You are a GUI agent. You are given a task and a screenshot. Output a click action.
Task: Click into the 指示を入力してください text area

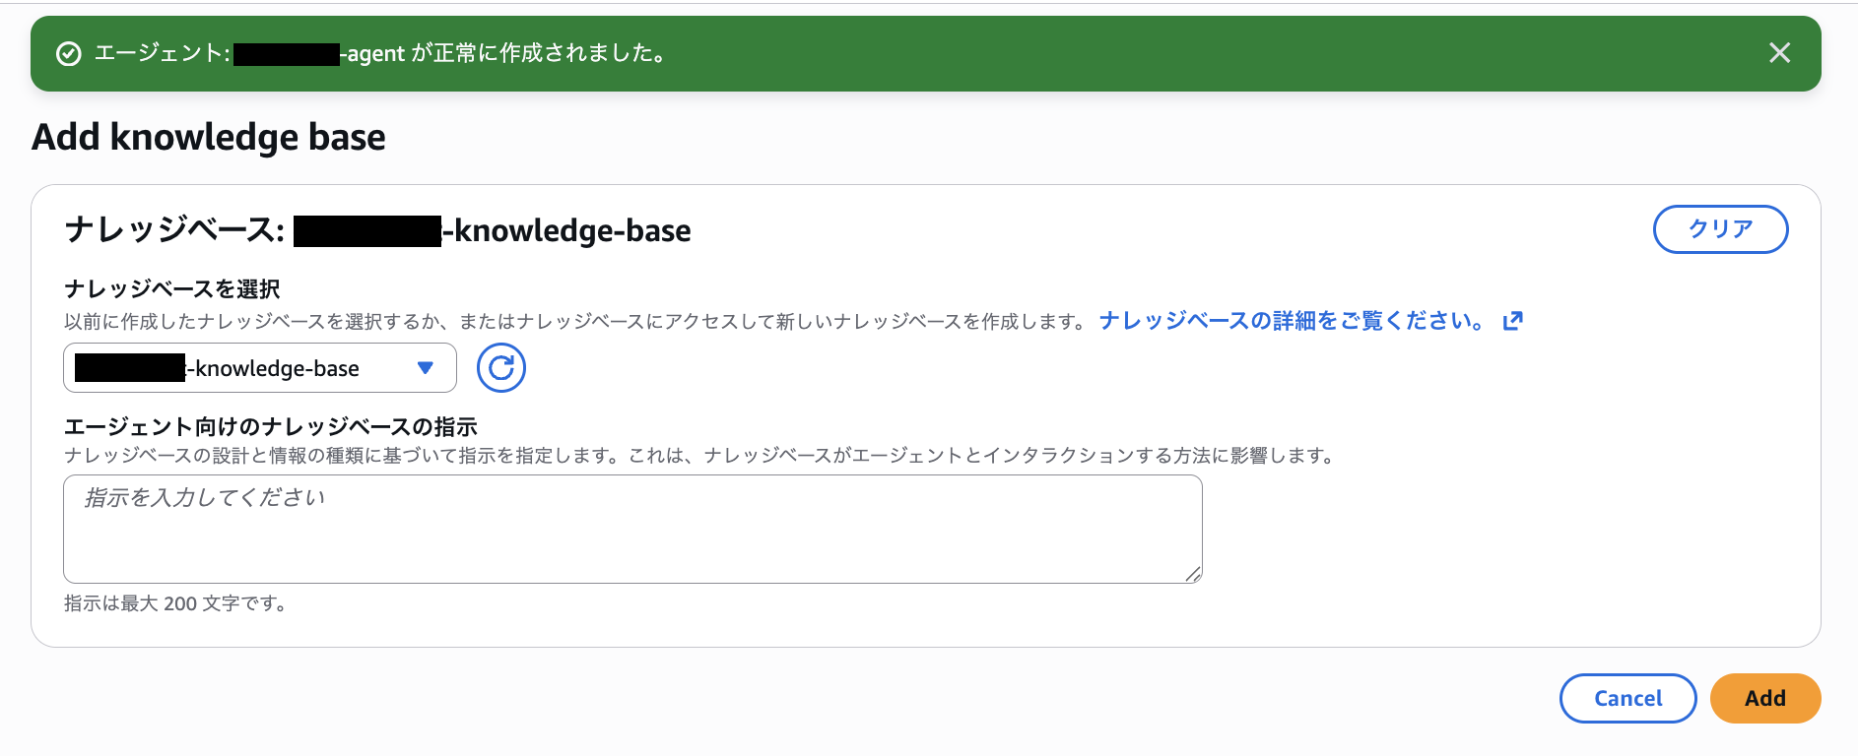click(632, 530)
